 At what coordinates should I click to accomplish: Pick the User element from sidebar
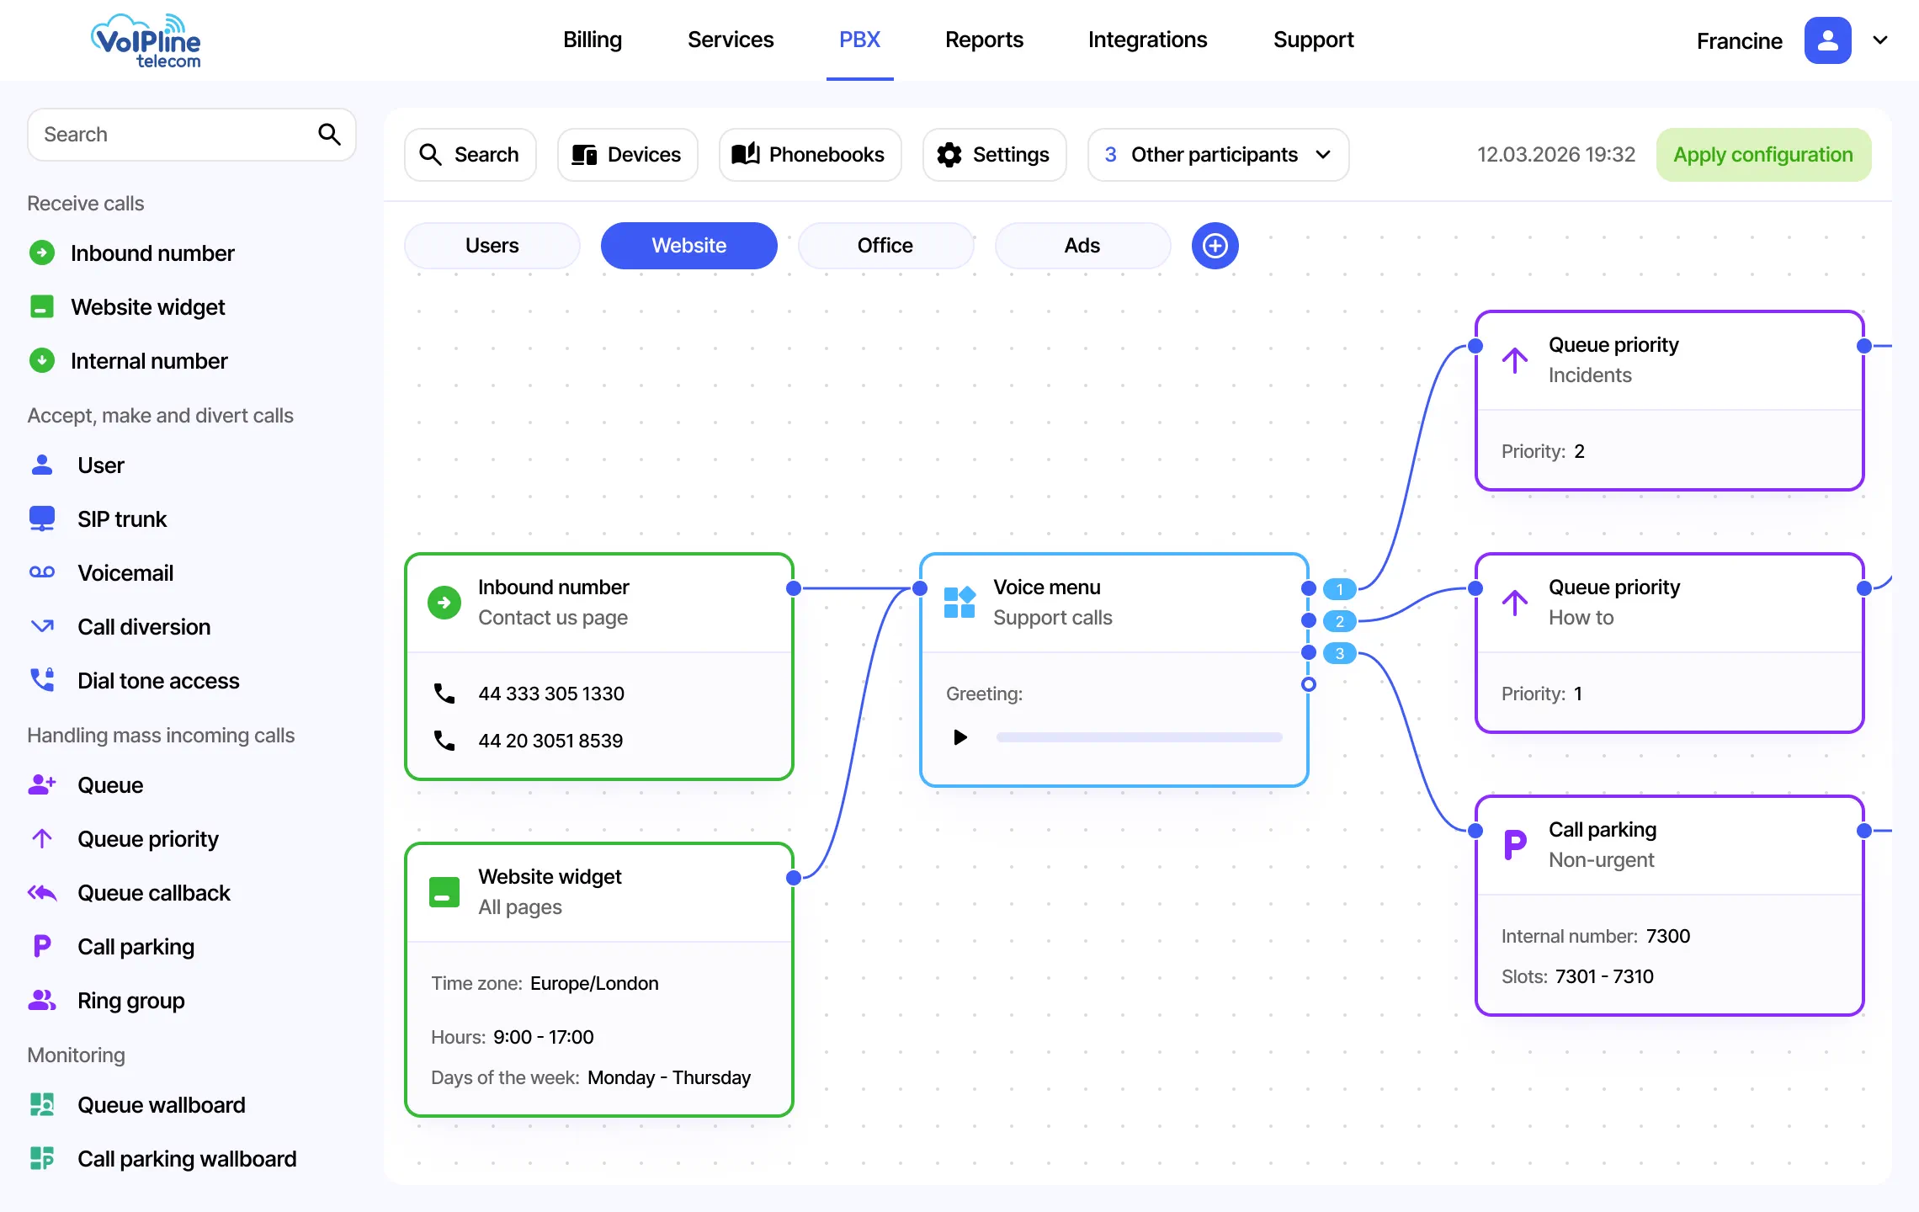pyautogui.click(x=77, y=465)
